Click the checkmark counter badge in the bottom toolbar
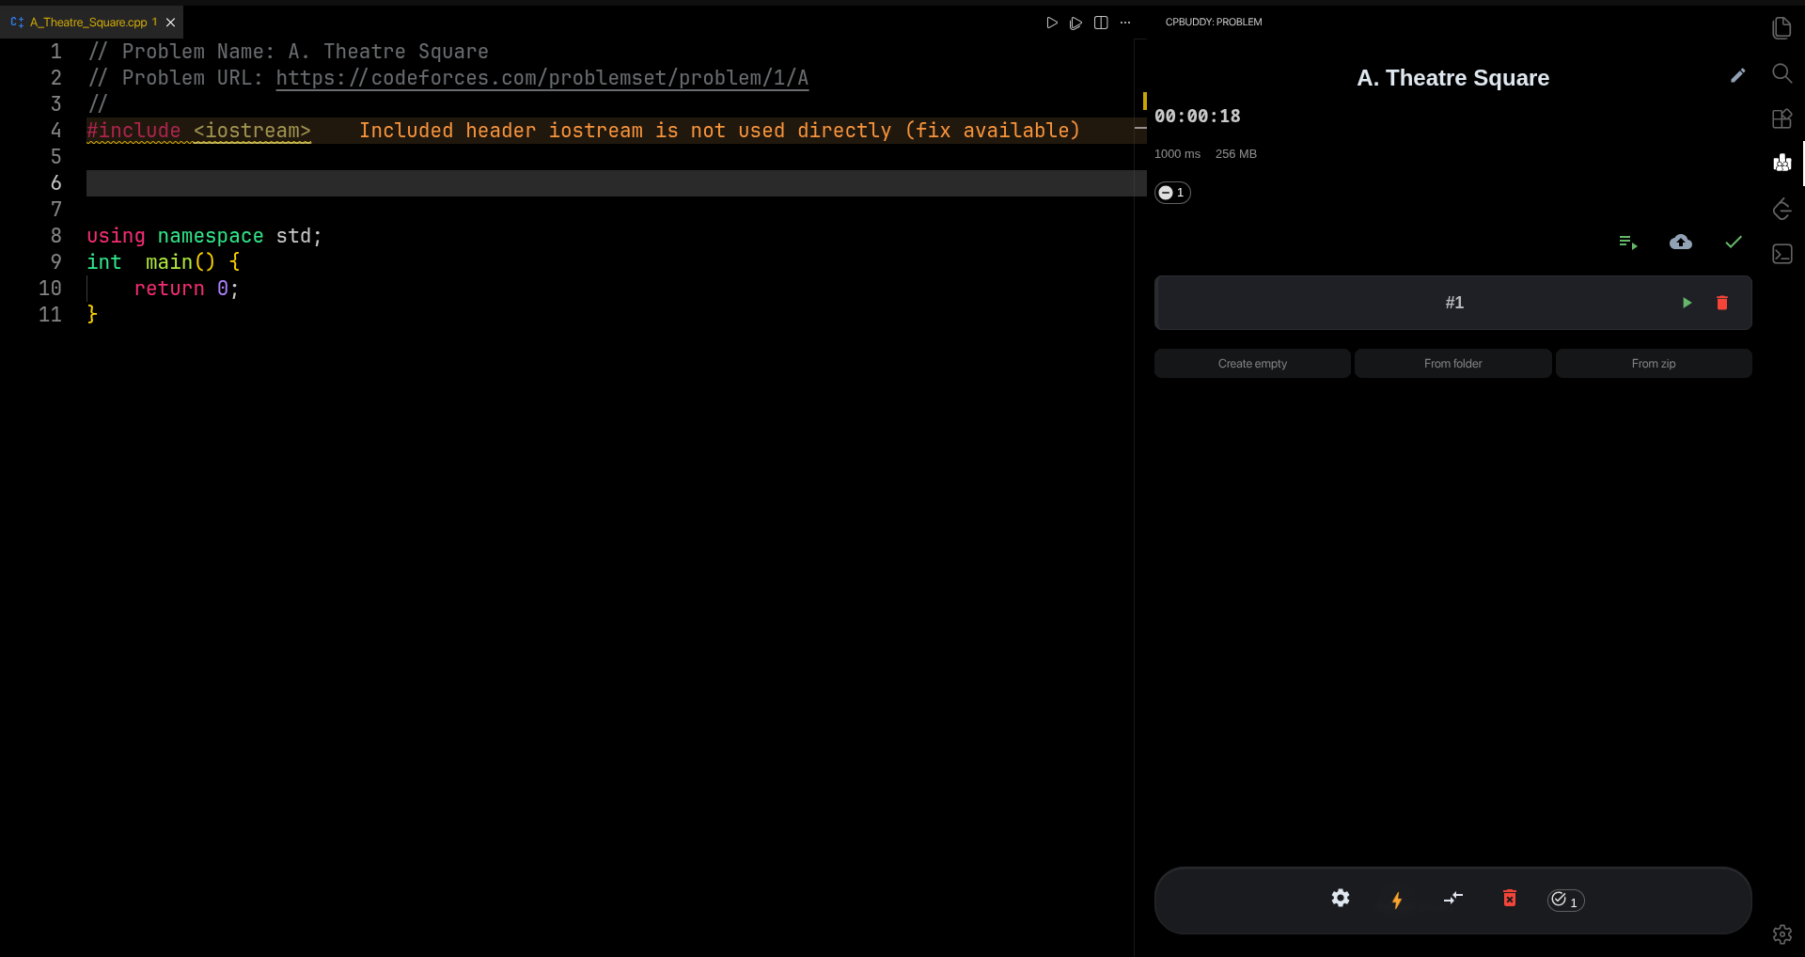The width and height of the screenshot is (1805, 957). tap(1565, 901)
